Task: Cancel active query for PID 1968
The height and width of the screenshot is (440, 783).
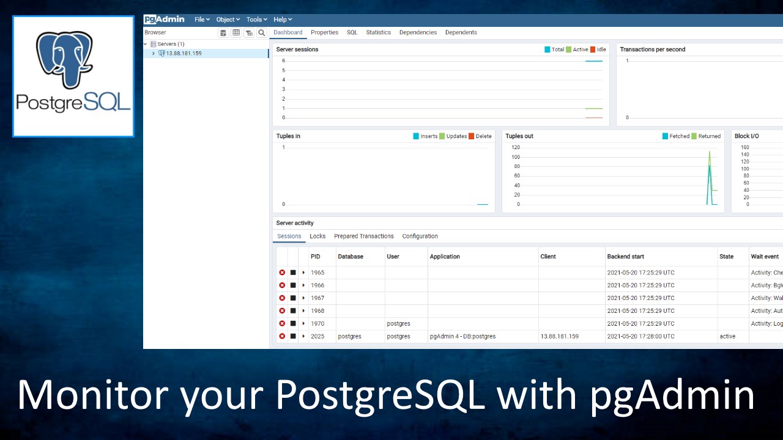Action: [x=293, y=311]
